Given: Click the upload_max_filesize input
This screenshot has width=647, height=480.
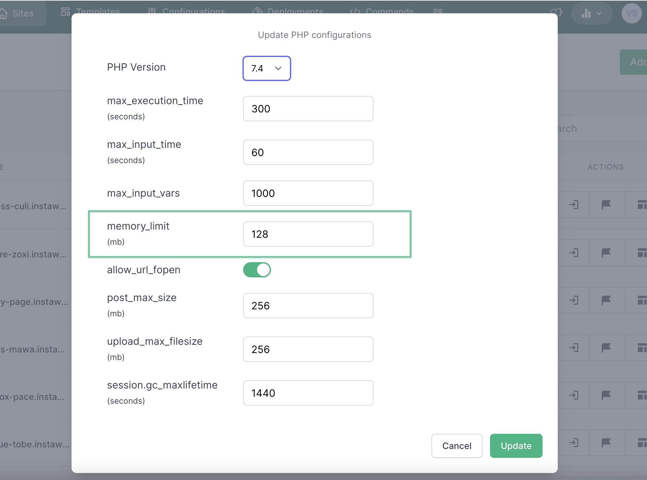Looking at the screenshot, I should pos(308,349).
